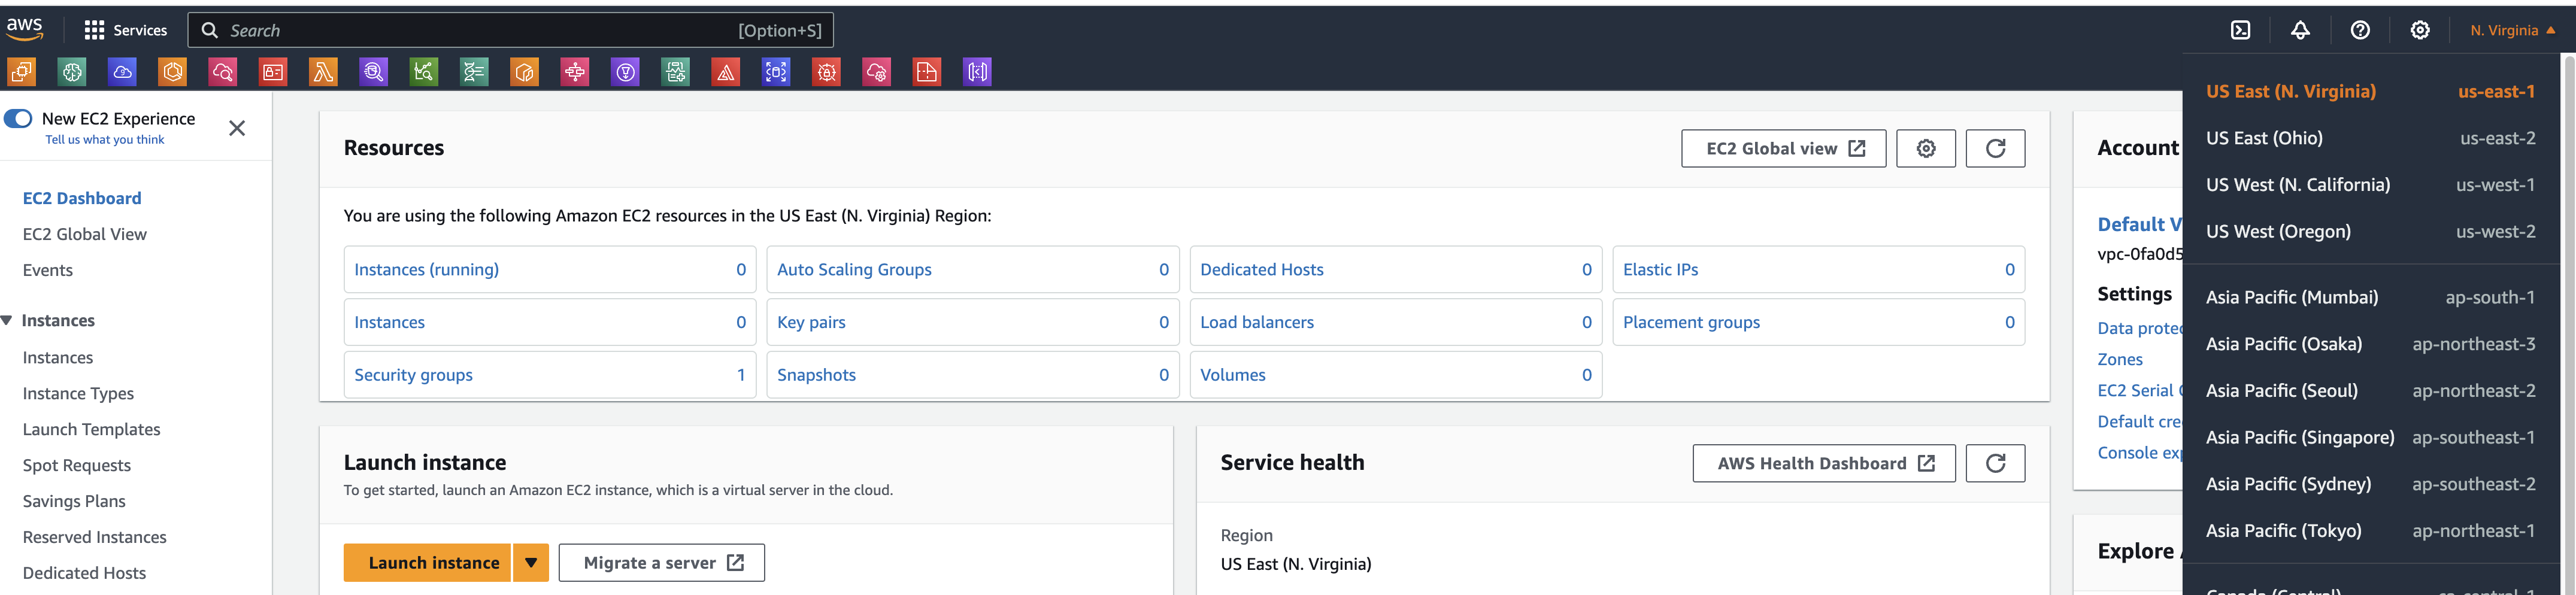Open Spot Requests in sidebar
The width and height of the screenshot is (2576, 595).
tap(77, 465)
